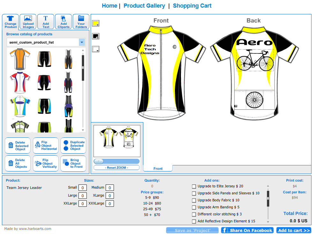
Task: Open the yellow color swatch picker
Action: (x=96, y=23)
